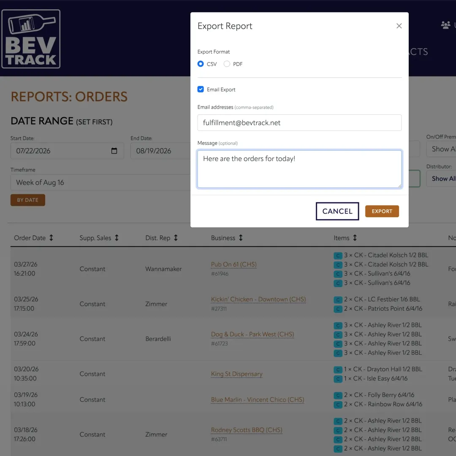Uncheck the Email Export checkbox

click(x=201, y=89)
